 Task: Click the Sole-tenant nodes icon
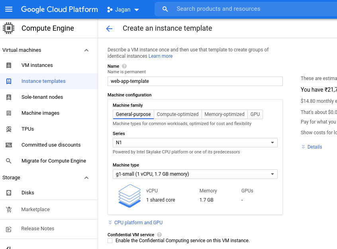[x=9, y=97]
